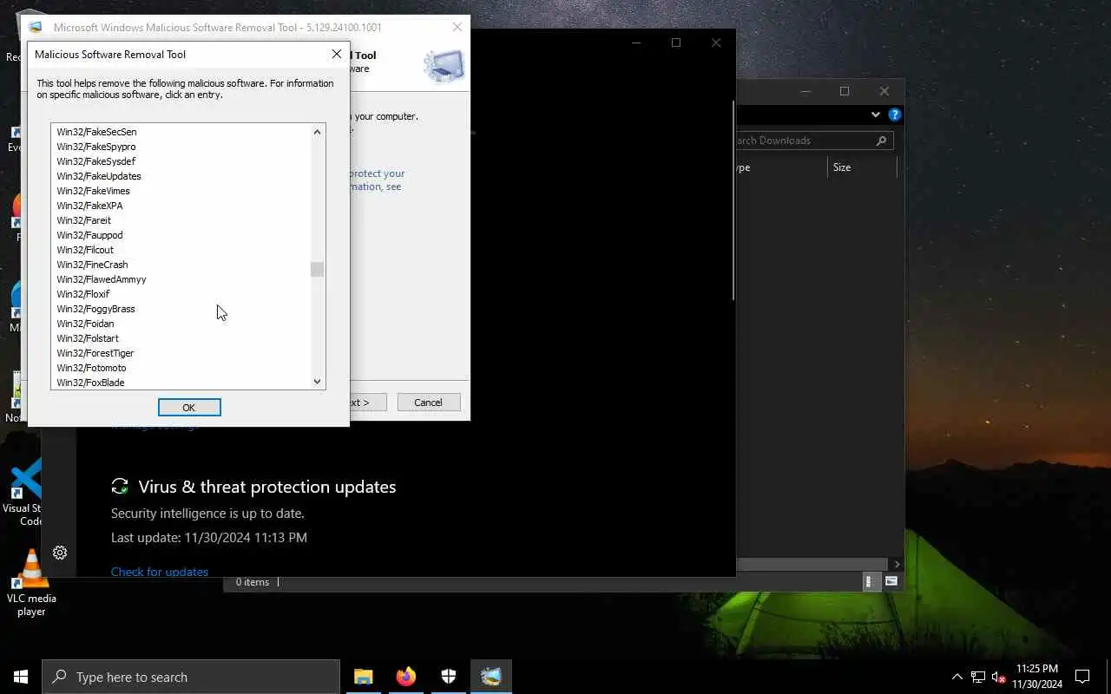
Task: Open the Windows Start menu
Action: [21, 677]
